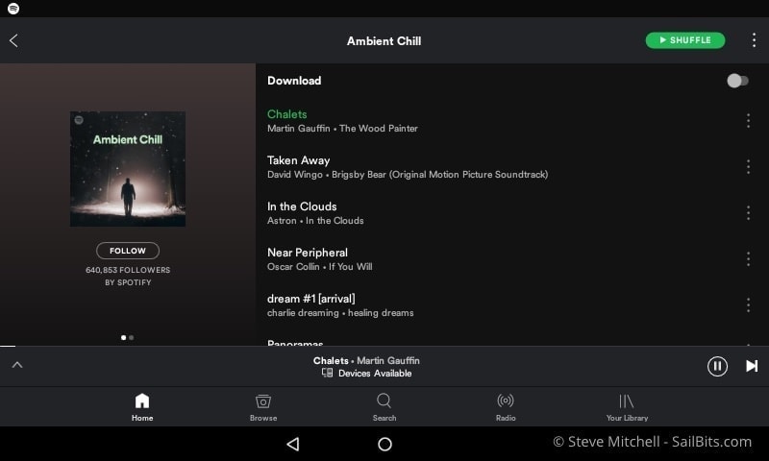Switch to the Home tab

(142, 407)
